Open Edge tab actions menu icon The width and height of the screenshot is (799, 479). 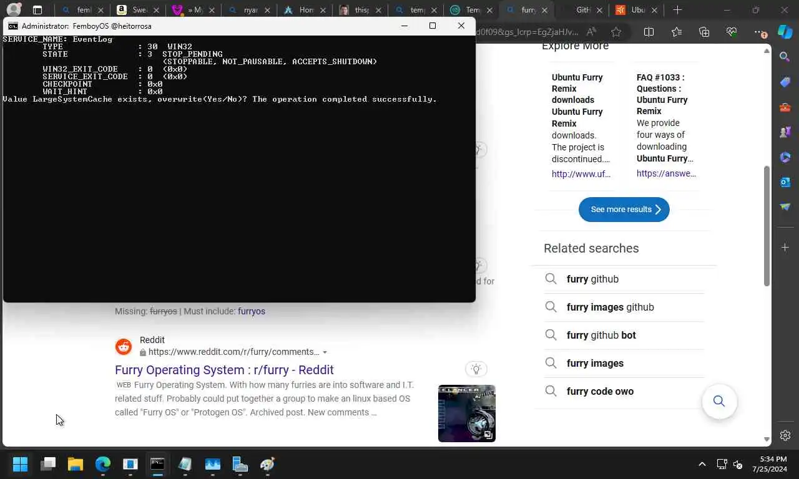click(37, 10)
